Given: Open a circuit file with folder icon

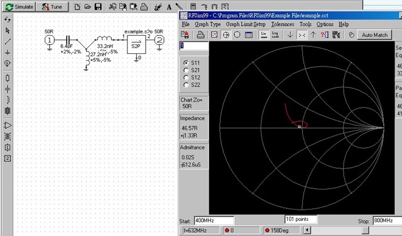Looking at the screenshot, I should point(87,7).
